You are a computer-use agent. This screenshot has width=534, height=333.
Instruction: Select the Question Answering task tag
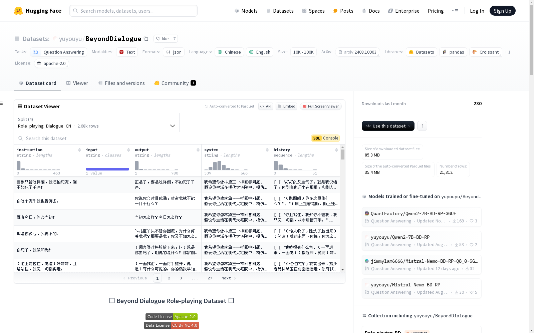click(59, 52)
